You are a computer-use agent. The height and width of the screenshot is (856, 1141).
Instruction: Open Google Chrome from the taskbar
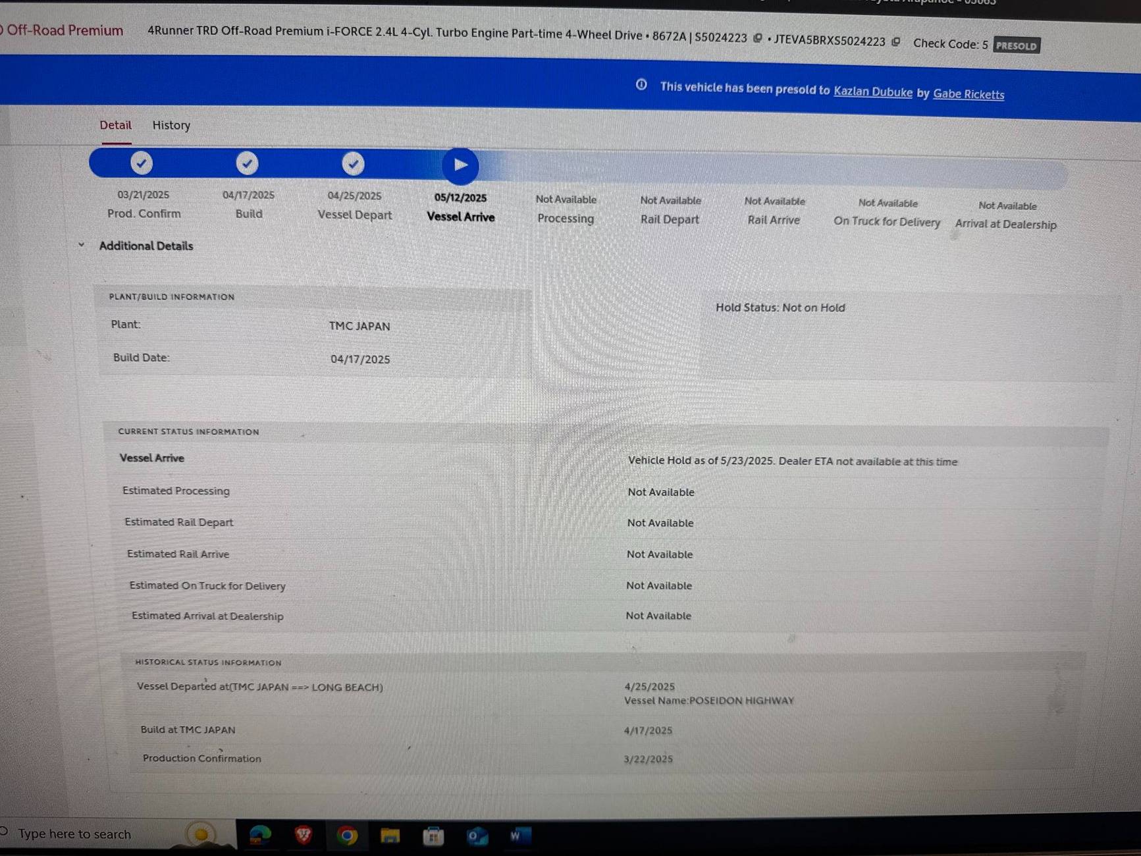pyautogui.click(x=347, y=836)
